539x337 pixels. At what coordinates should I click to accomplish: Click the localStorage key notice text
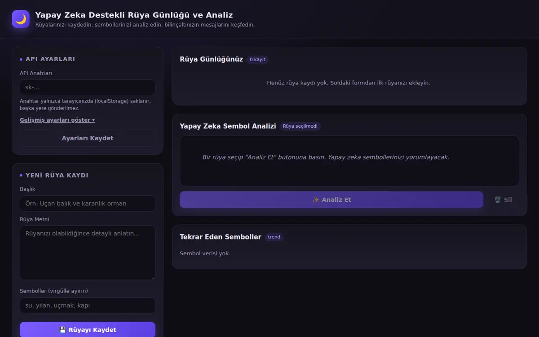click(85, 105)
